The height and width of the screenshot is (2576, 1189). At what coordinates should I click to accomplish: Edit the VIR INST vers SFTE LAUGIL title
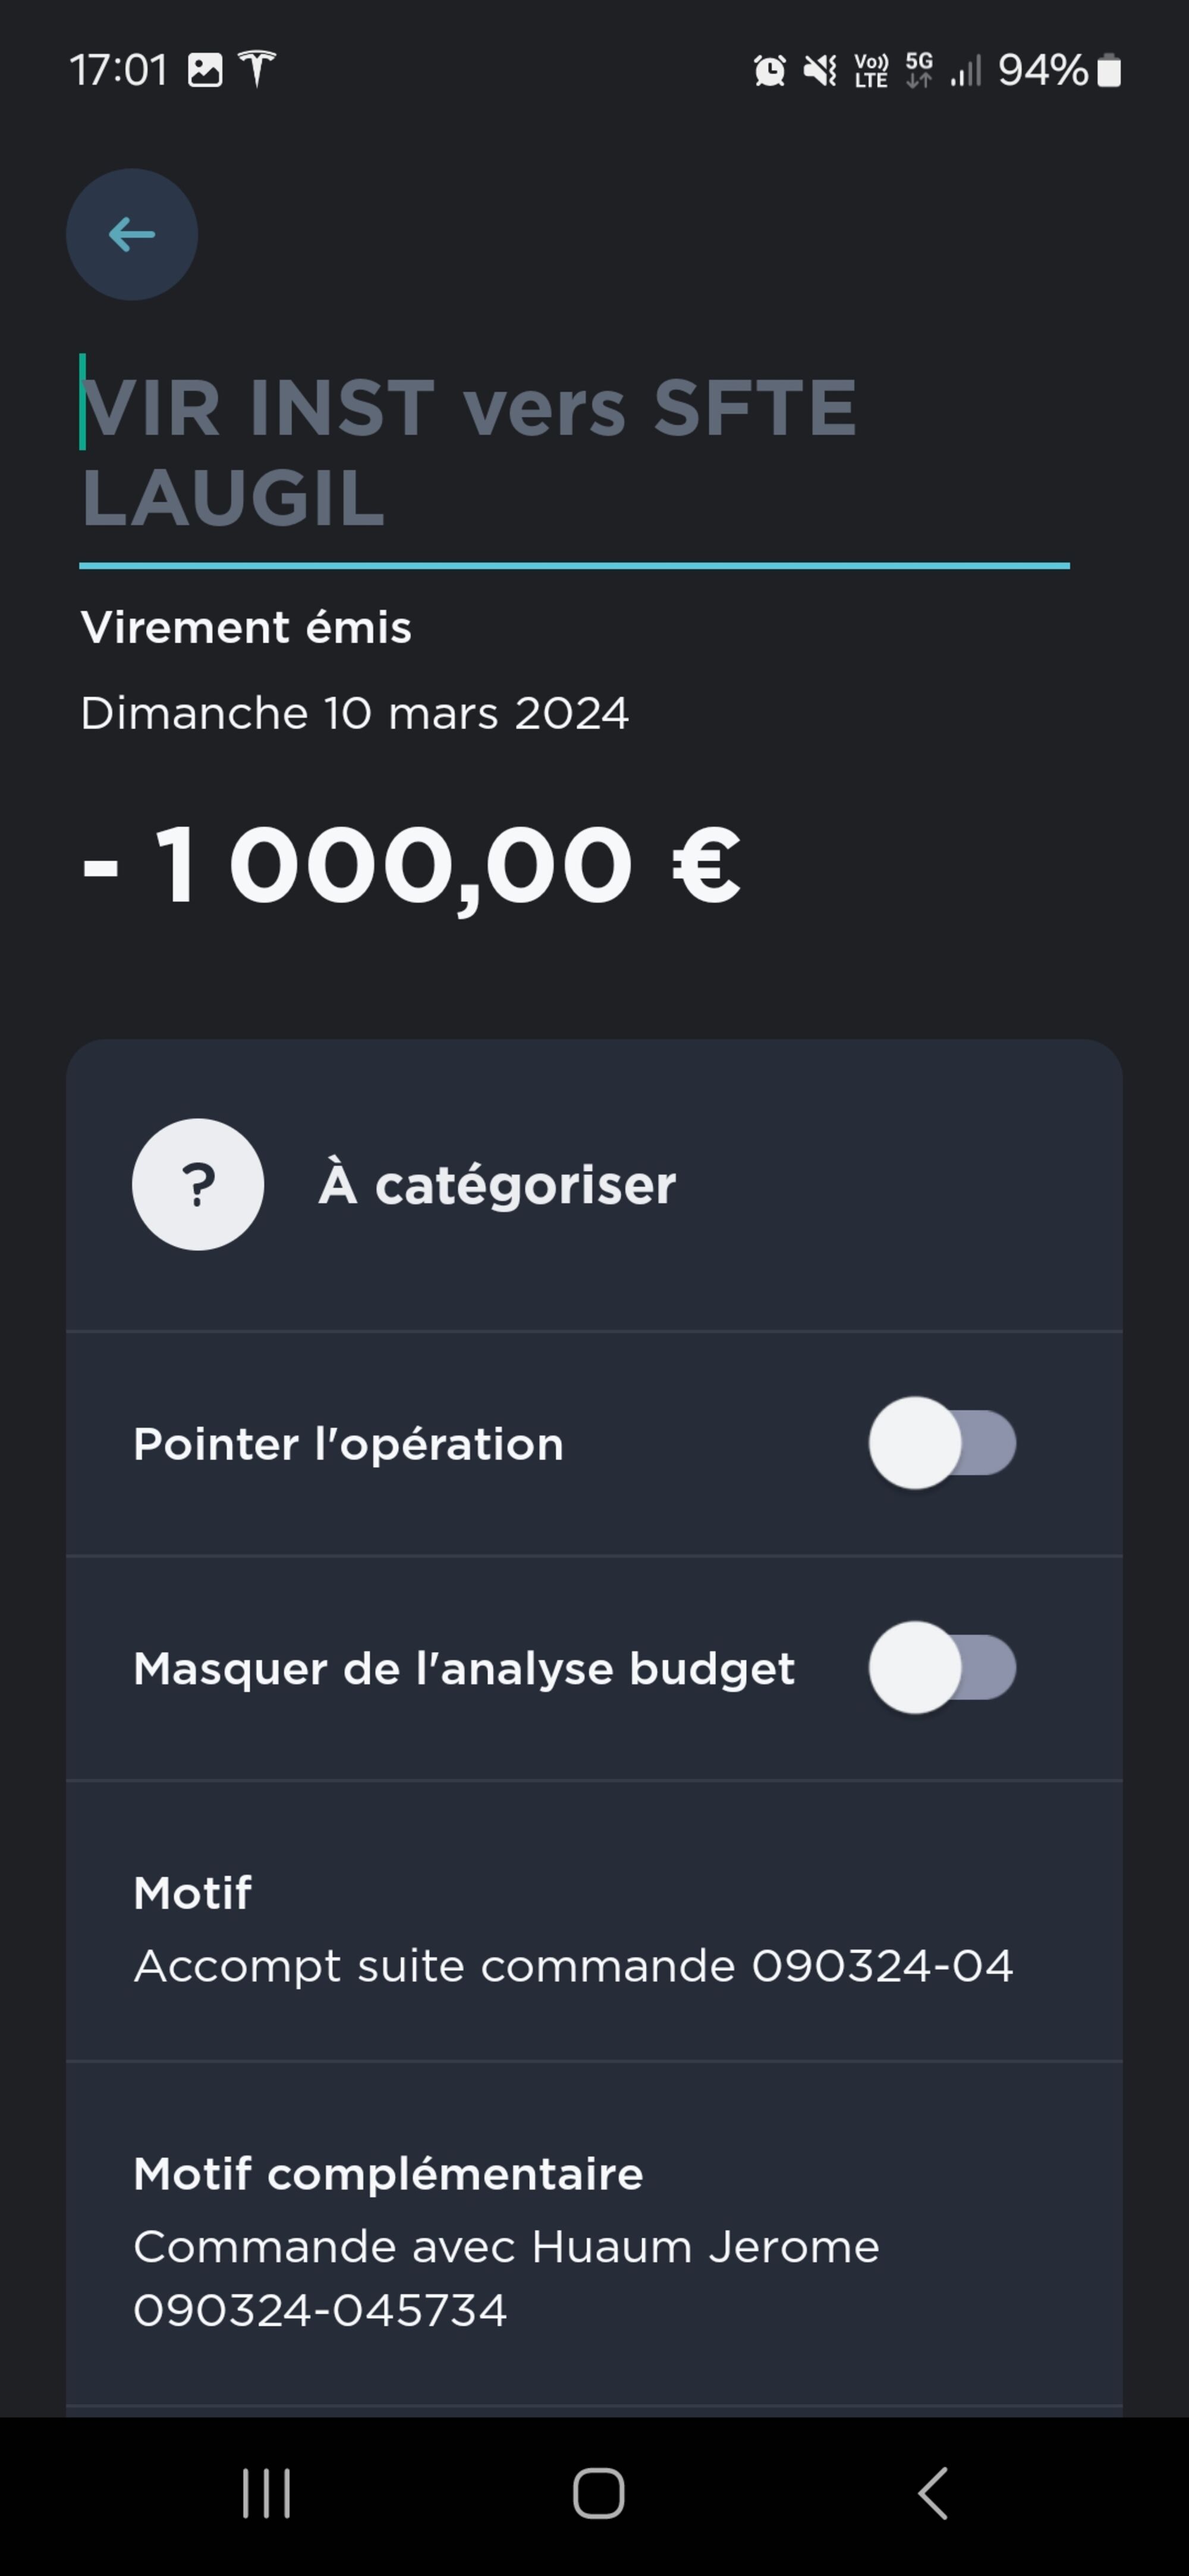468,452
